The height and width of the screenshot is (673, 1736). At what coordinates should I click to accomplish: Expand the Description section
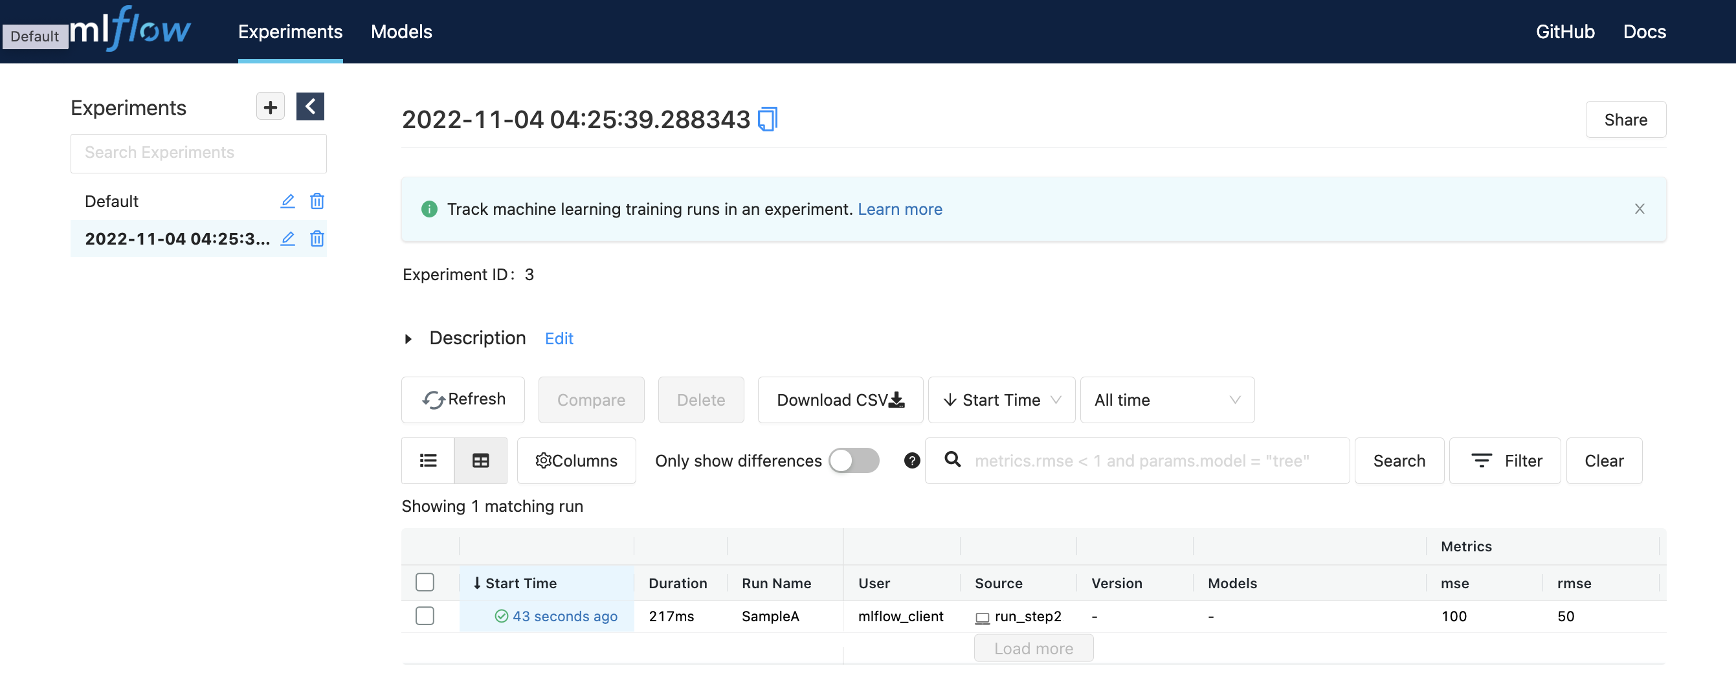[408, 339]
